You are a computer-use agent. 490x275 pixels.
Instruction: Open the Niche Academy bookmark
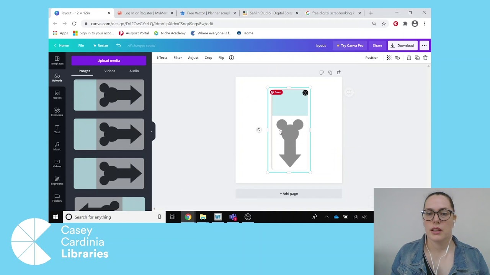(170, 33)
